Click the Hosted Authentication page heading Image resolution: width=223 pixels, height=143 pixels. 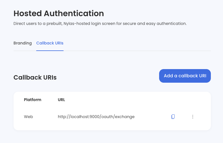[x=59, y=13]
